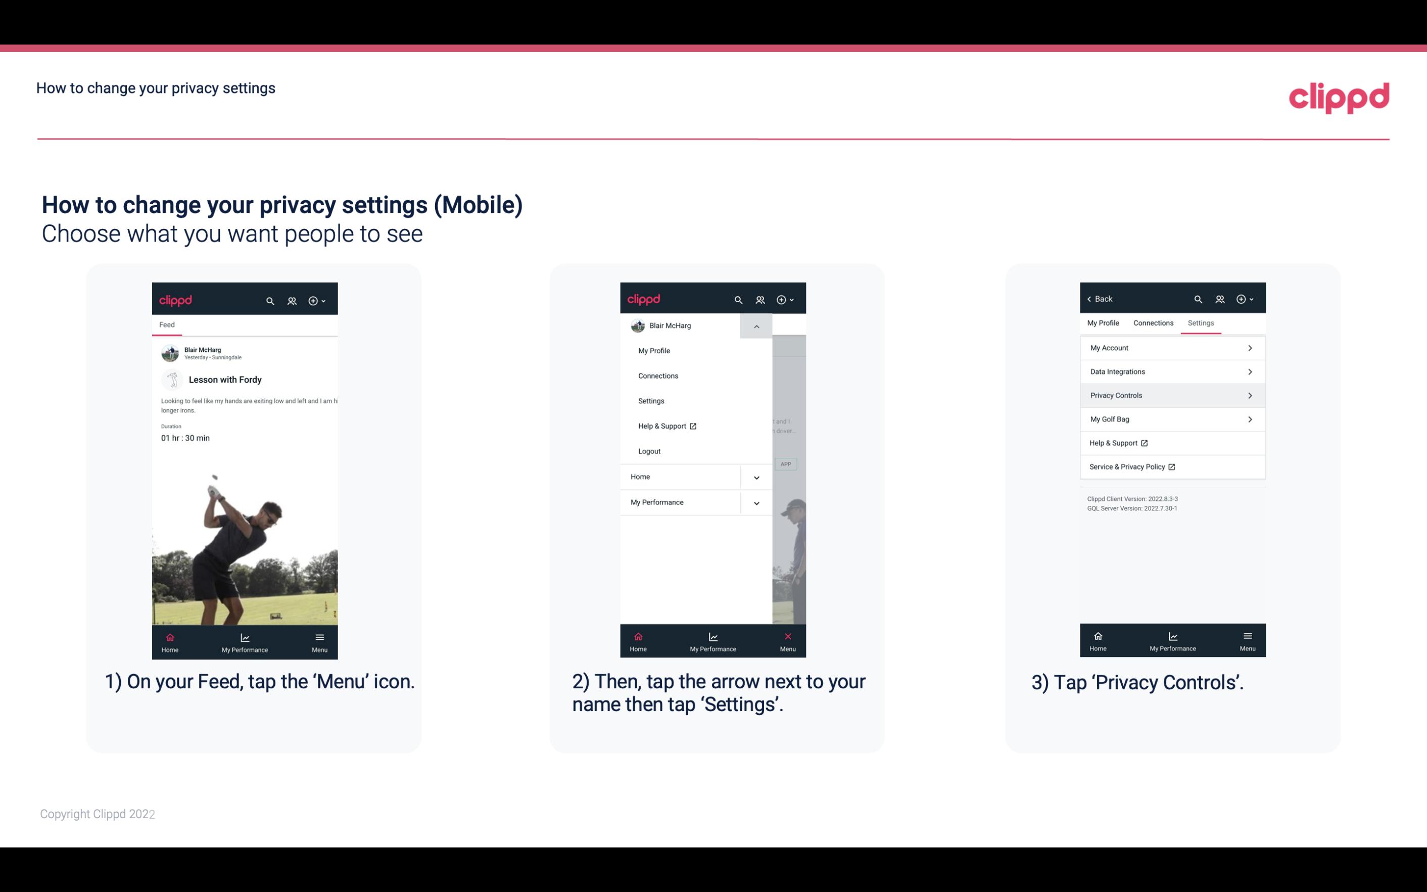
Task: Expand the arrow next to Blair McHarg
Action: [x=757, y=326]
